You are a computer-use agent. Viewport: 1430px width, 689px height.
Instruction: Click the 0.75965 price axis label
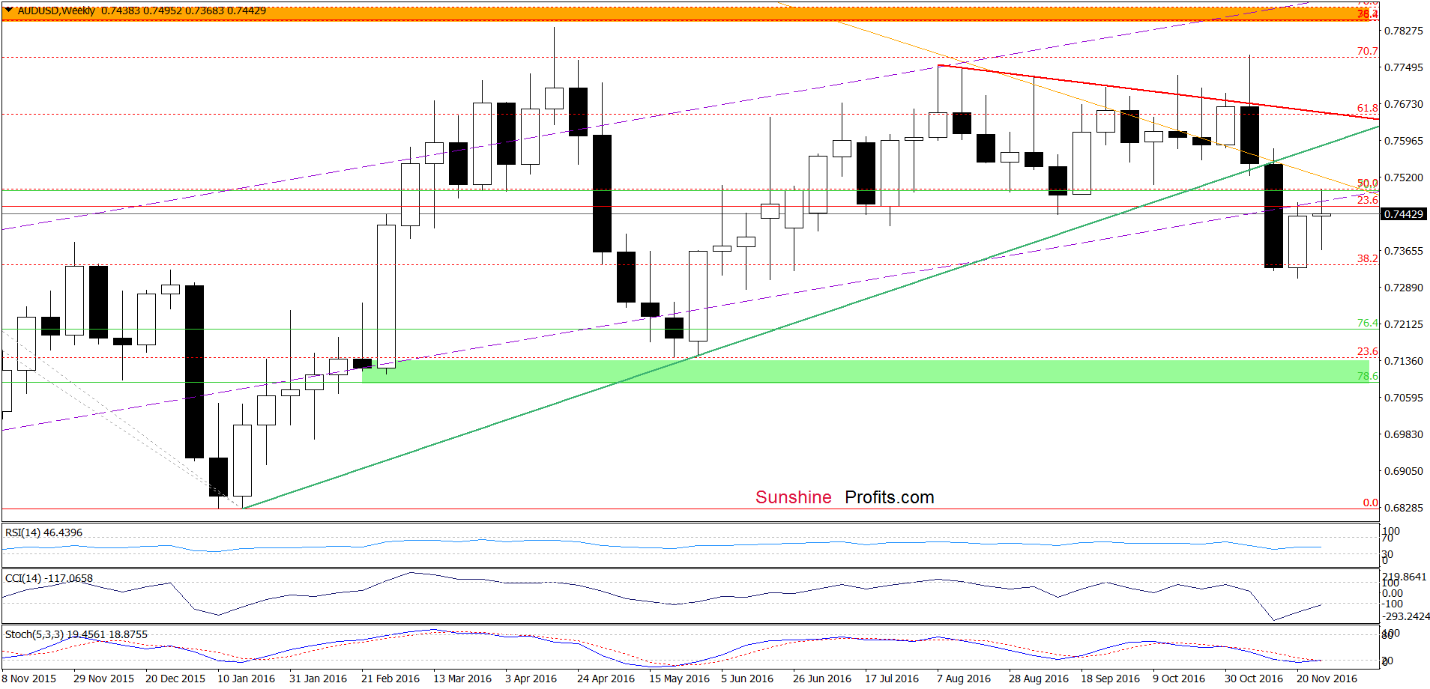(1404, 141)
